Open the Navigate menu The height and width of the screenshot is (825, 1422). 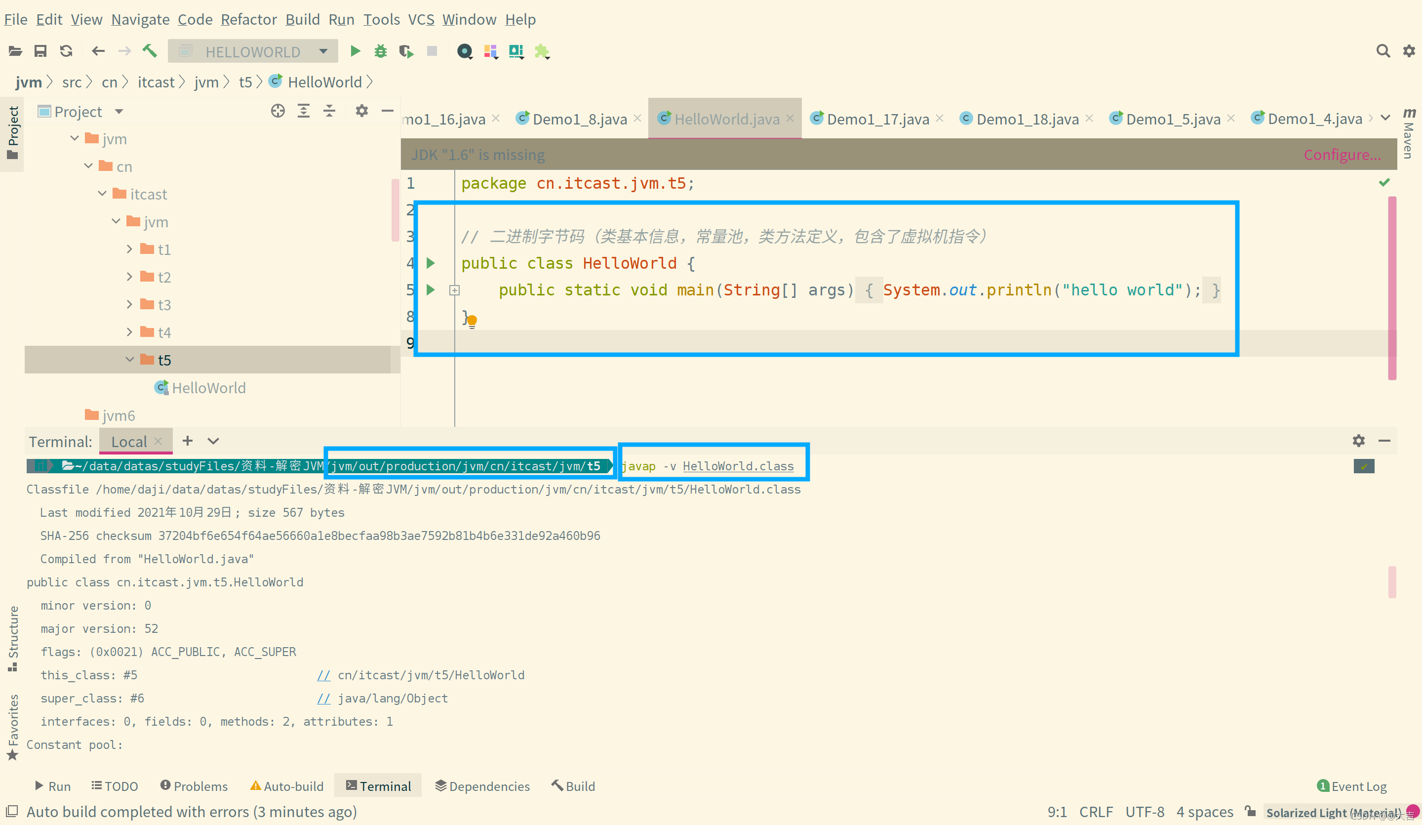point(141,19)
